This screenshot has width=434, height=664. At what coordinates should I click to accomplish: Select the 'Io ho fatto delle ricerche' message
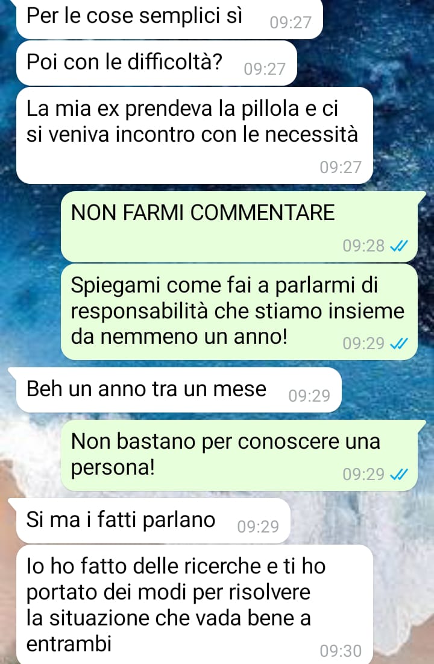point(194,604)
